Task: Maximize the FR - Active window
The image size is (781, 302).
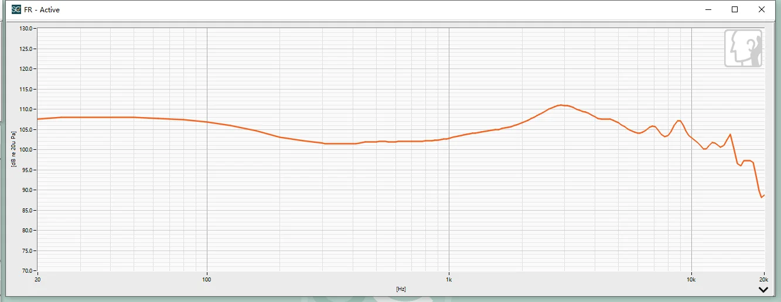Action: pos(735,9)
